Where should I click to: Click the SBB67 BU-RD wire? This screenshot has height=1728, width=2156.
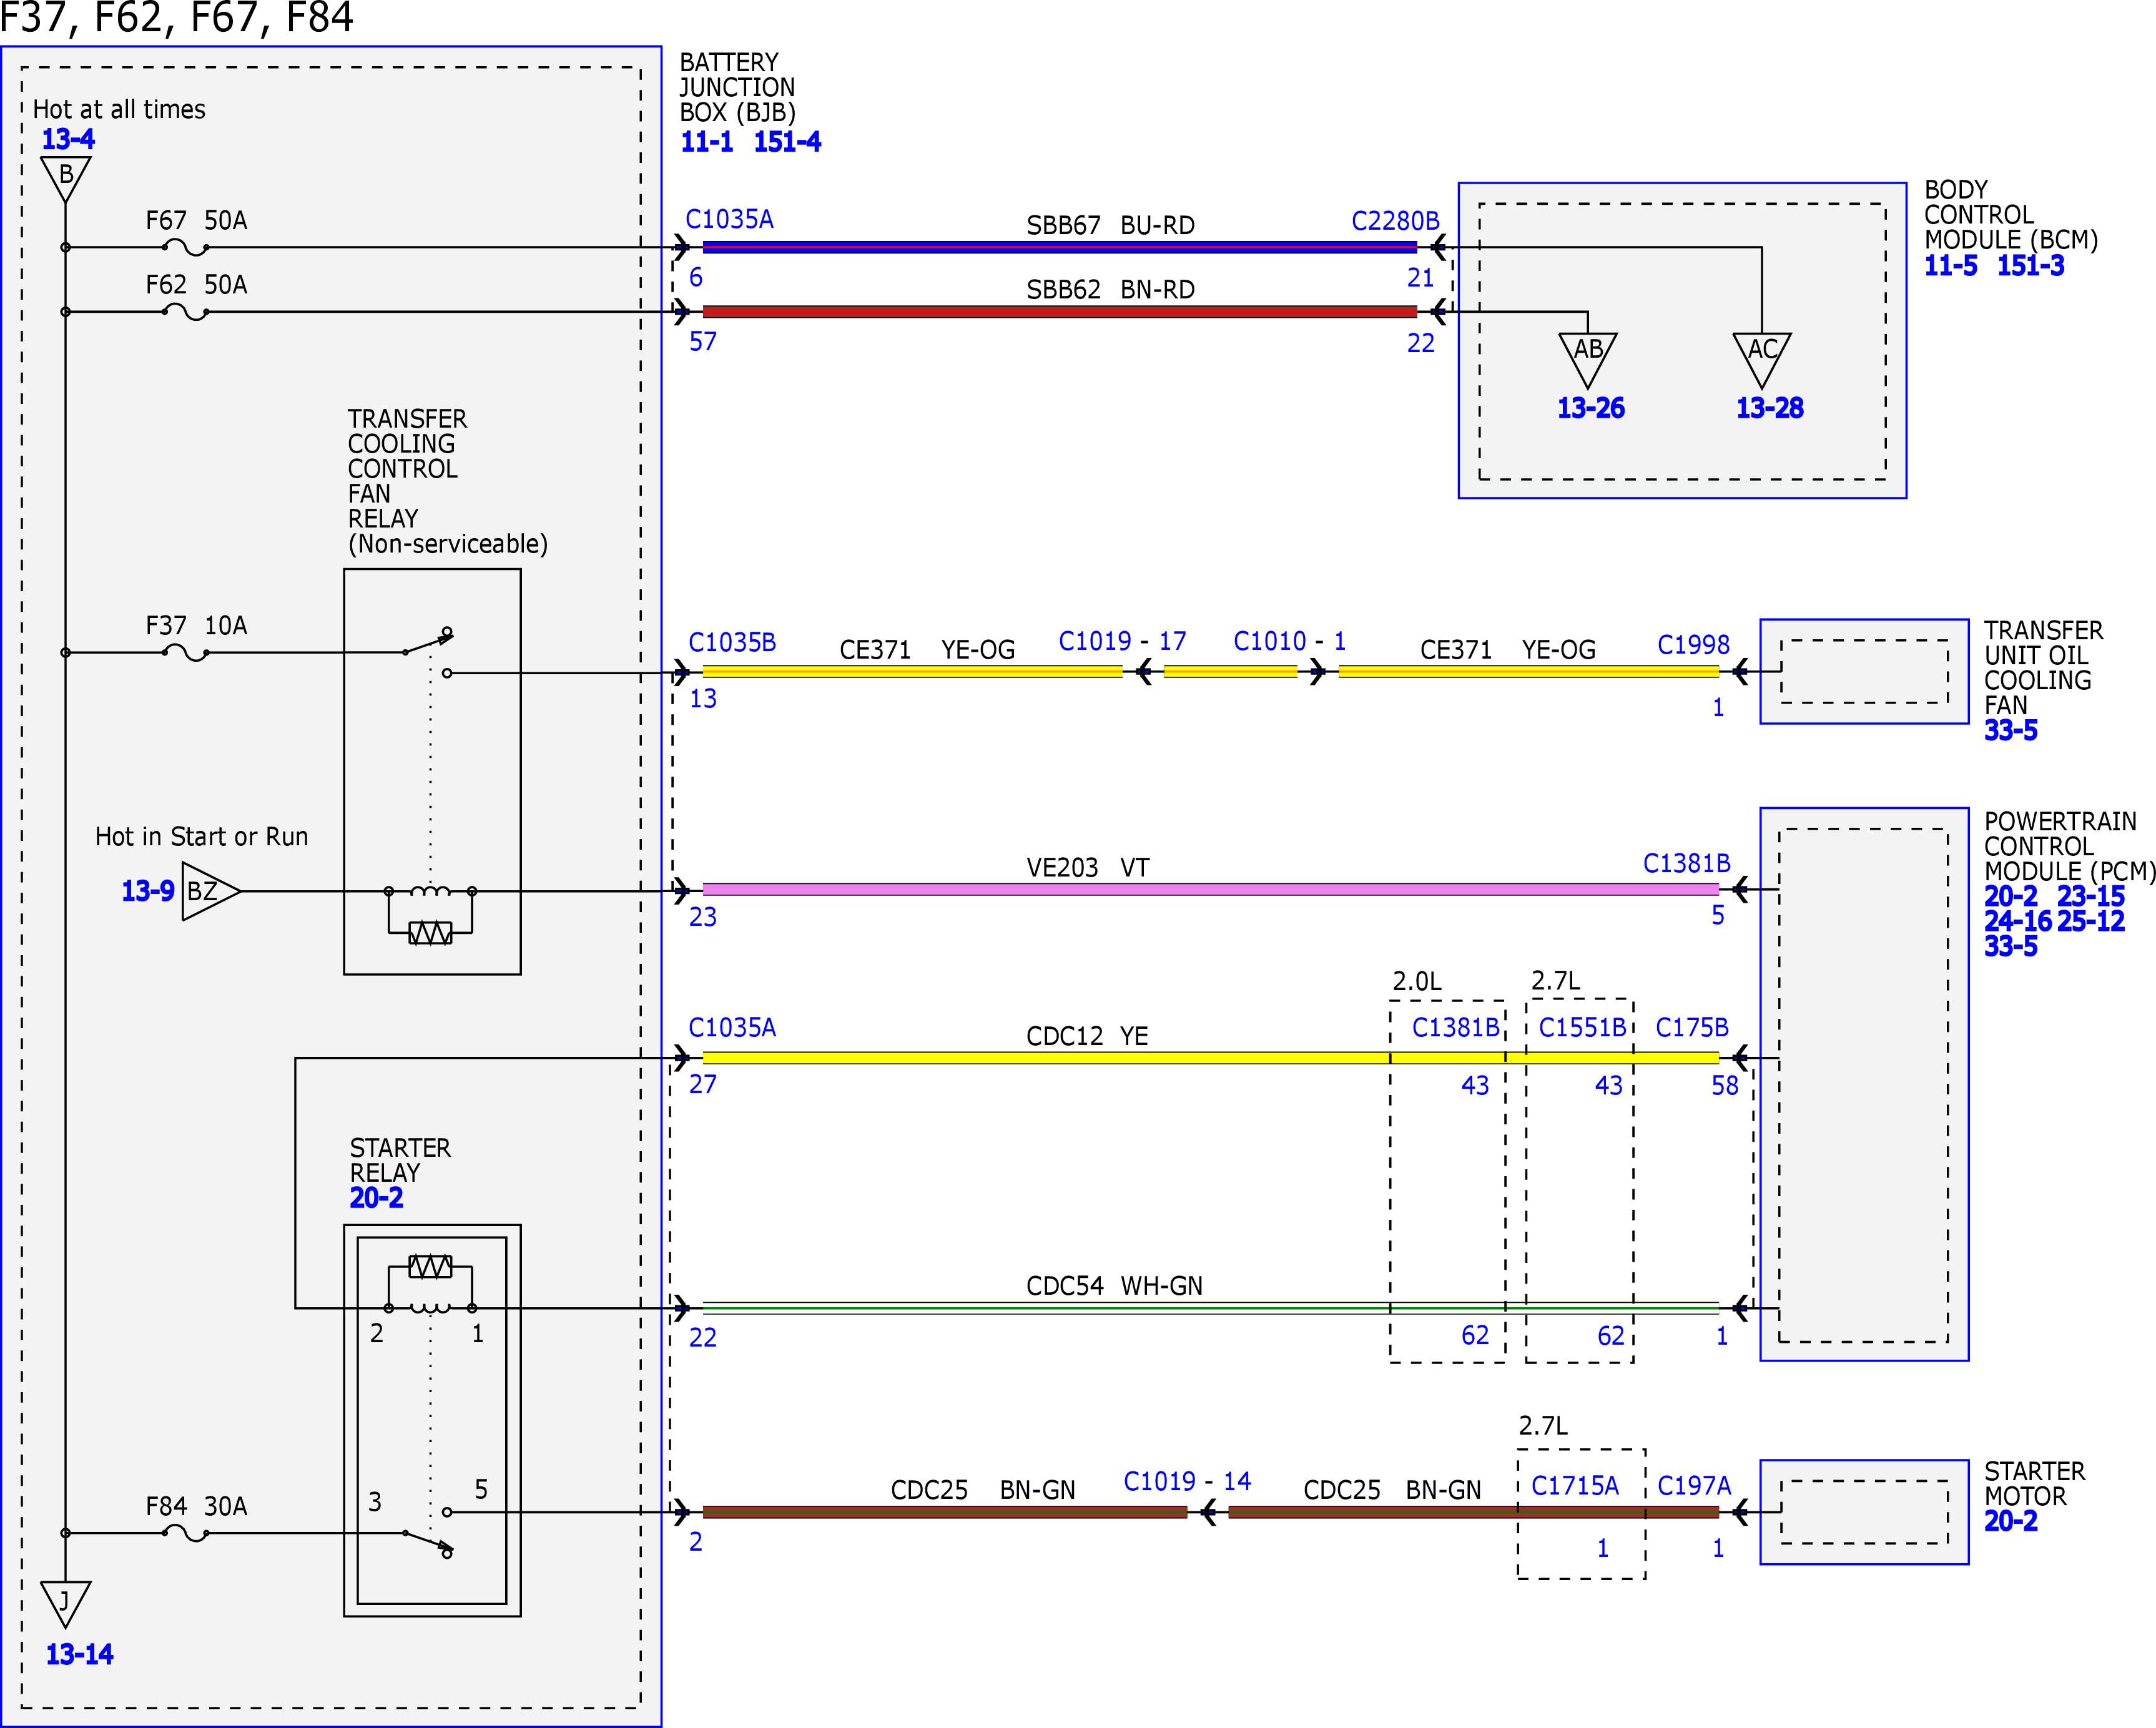click(x=1060, y=247)
